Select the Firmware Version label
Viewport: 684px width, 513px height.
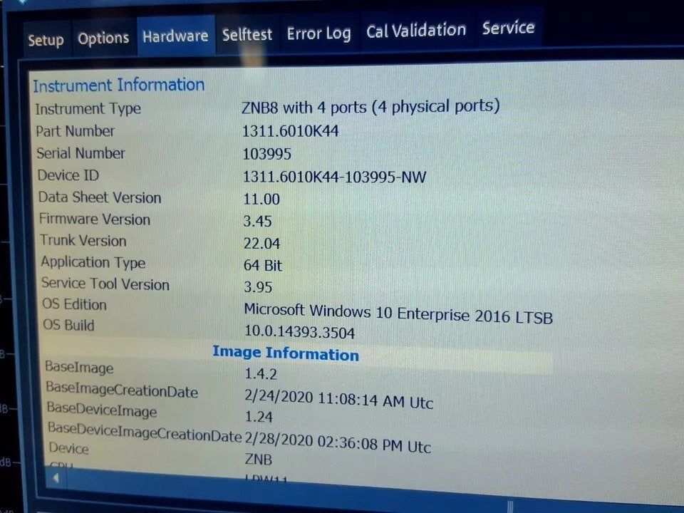[x=95, y=219]
